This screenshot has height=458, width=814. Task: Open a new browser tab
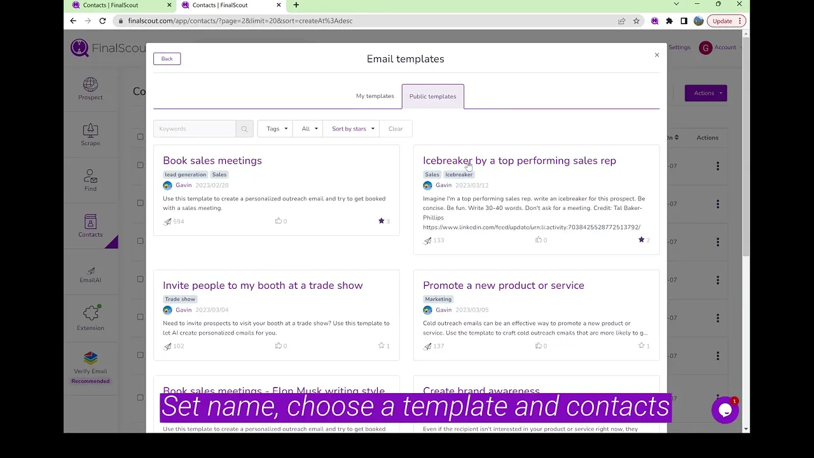[x=296, y=5]
